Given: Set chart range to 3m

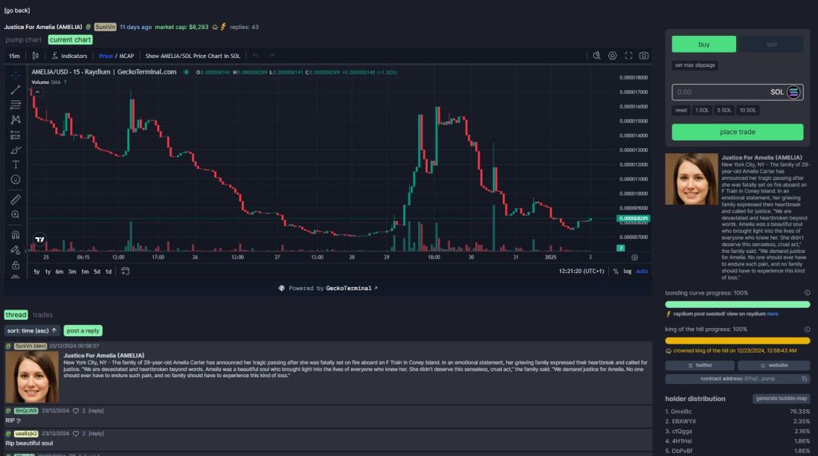Looking at the screenshot, I should click(x=72, y=272).
